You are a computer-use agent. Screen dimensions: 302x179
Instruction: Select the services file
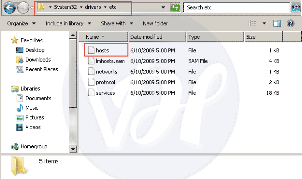tap(105, 93)
